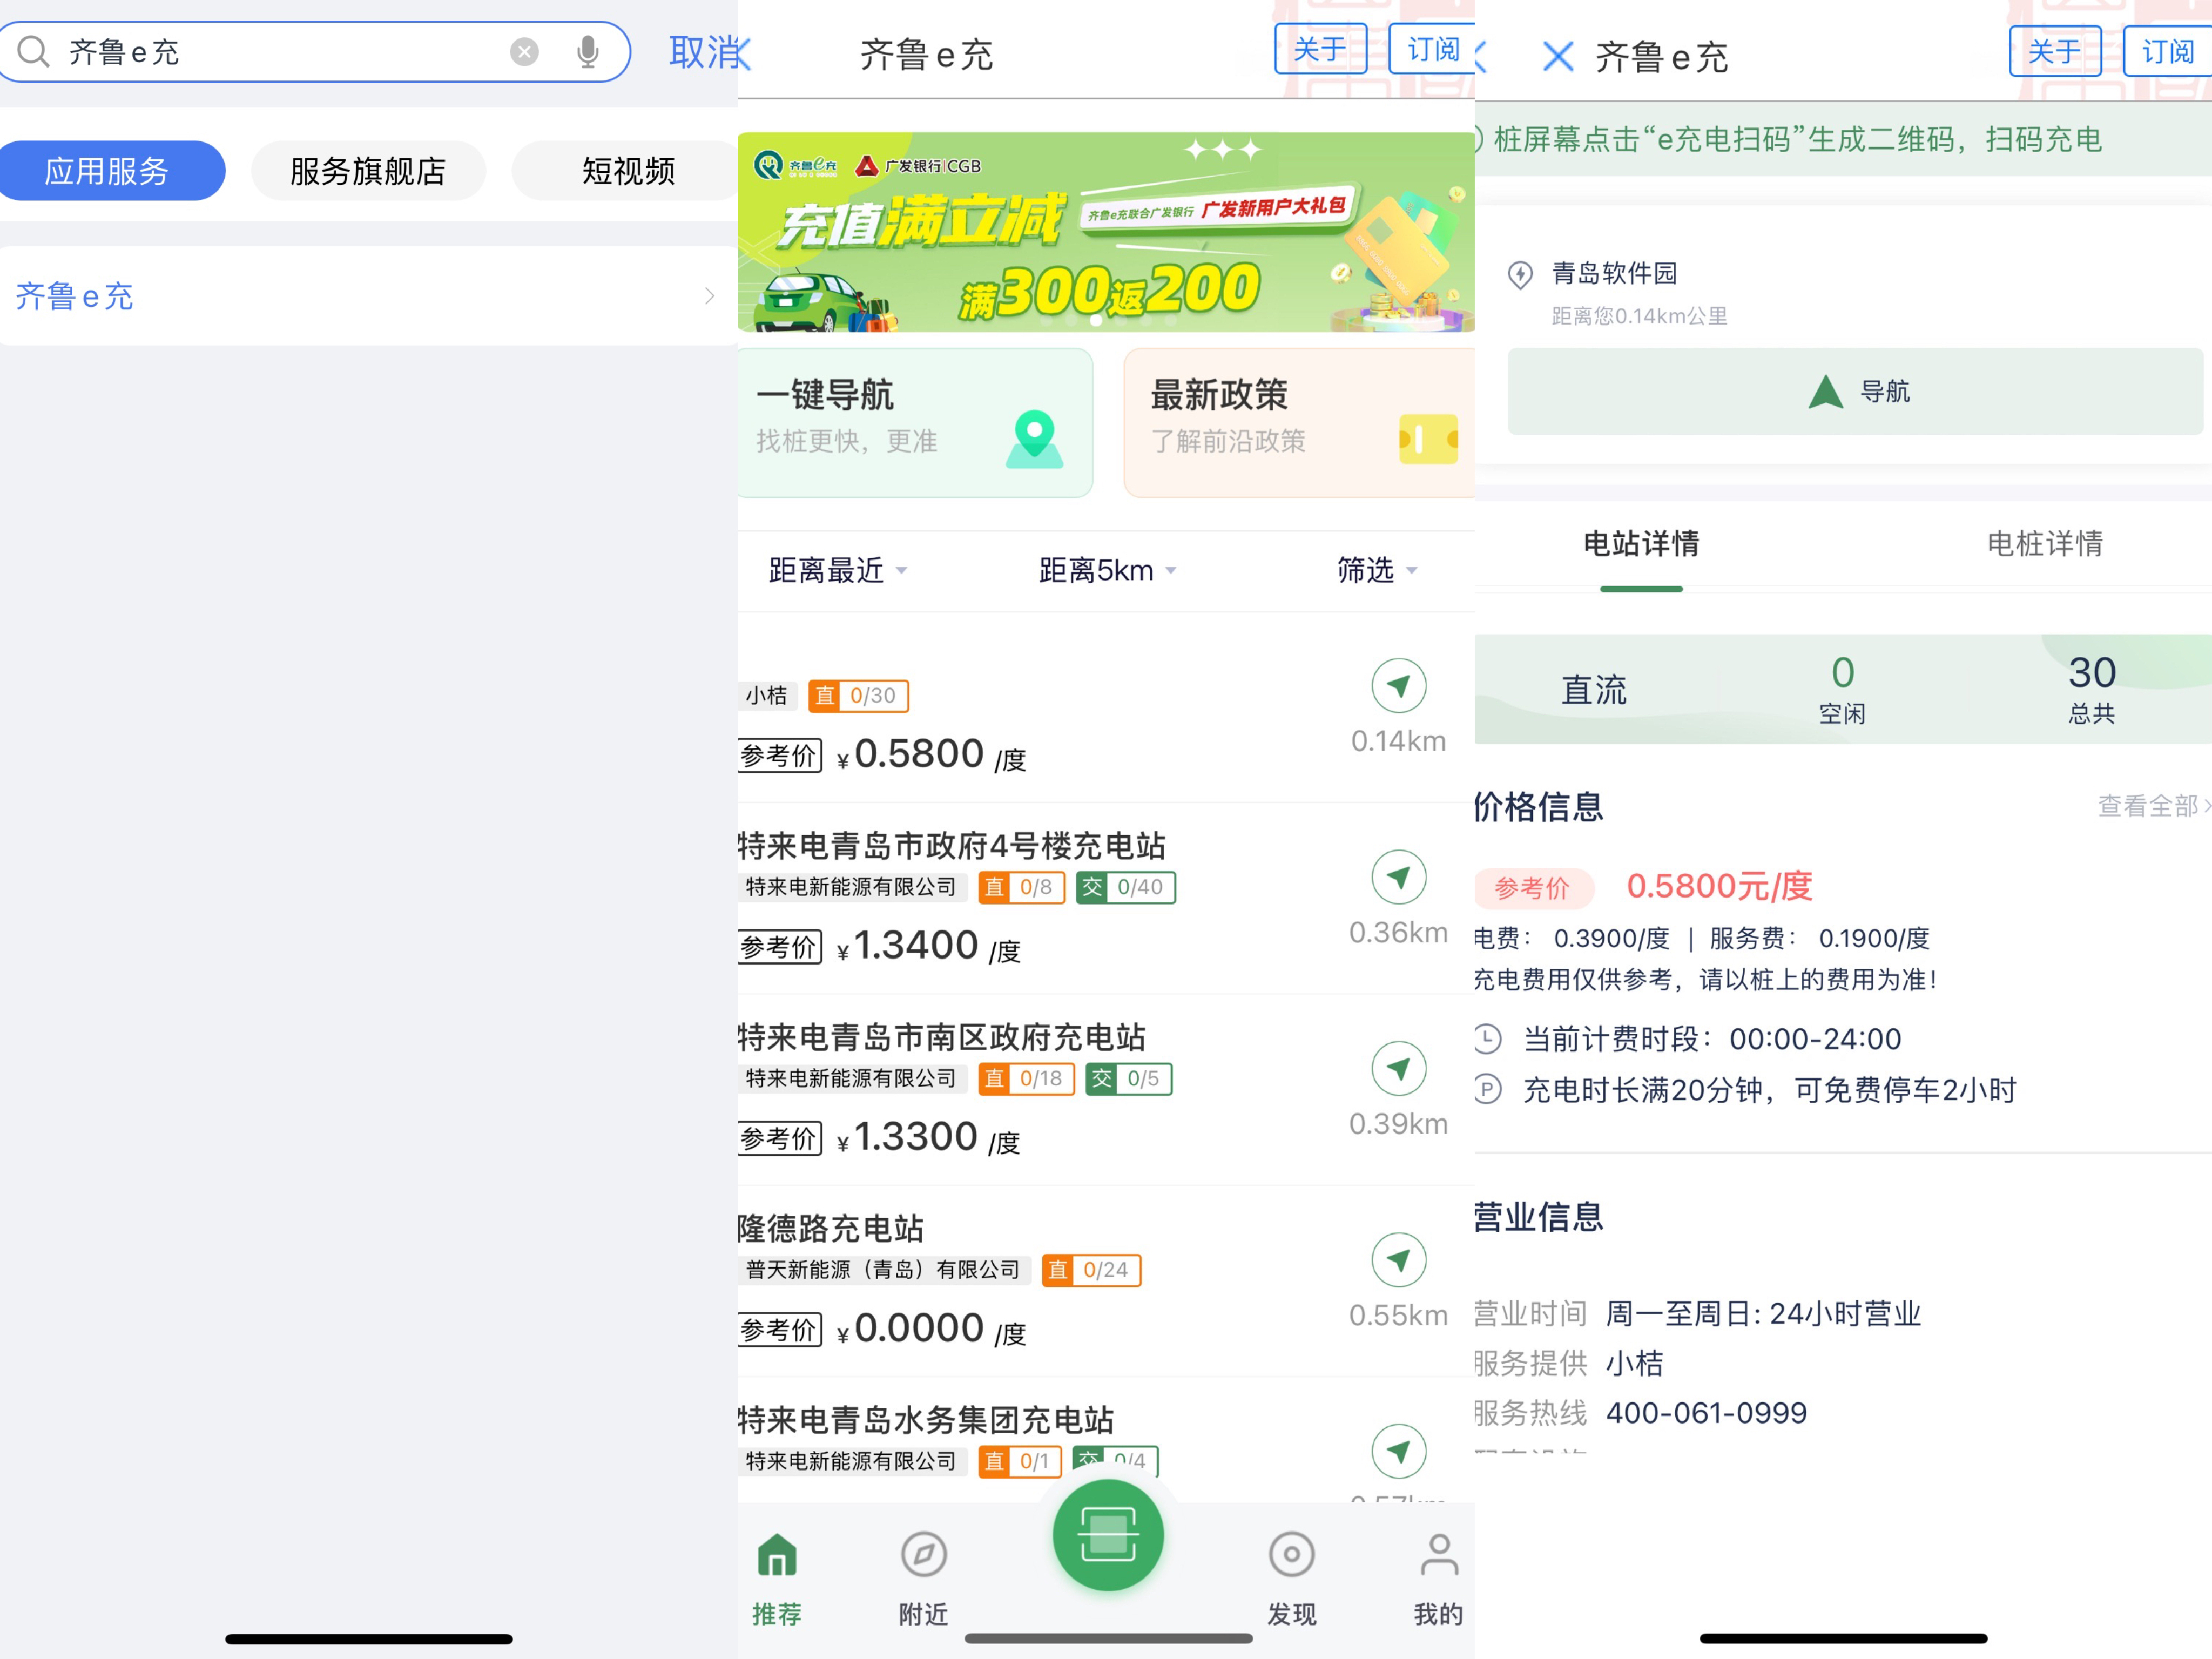The image size is (2212, 1659).
Task: Navigate to the 0.39km station
Action: (x=1399, y=1068)
